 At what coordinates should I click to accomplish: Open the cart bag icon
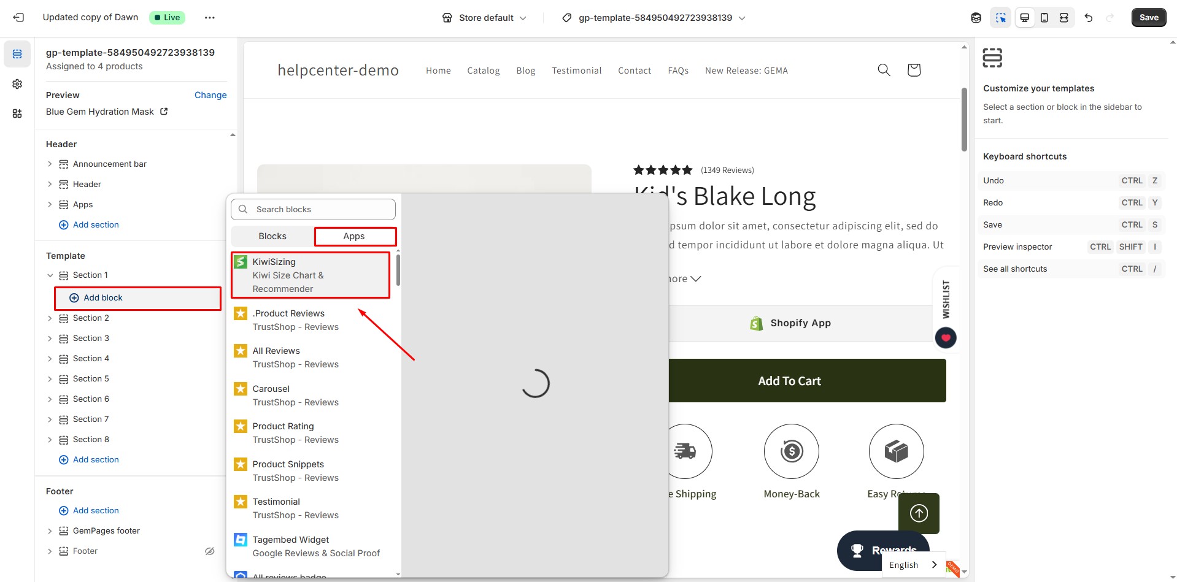(x=913, y=71)
